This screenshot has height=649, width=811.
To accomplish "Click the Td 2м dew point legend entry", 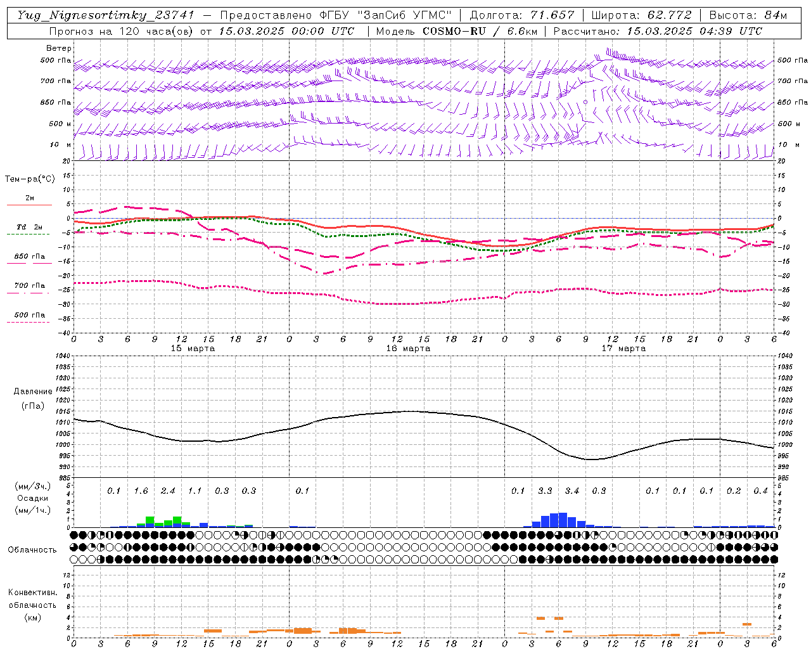I will tap(30, 227).
